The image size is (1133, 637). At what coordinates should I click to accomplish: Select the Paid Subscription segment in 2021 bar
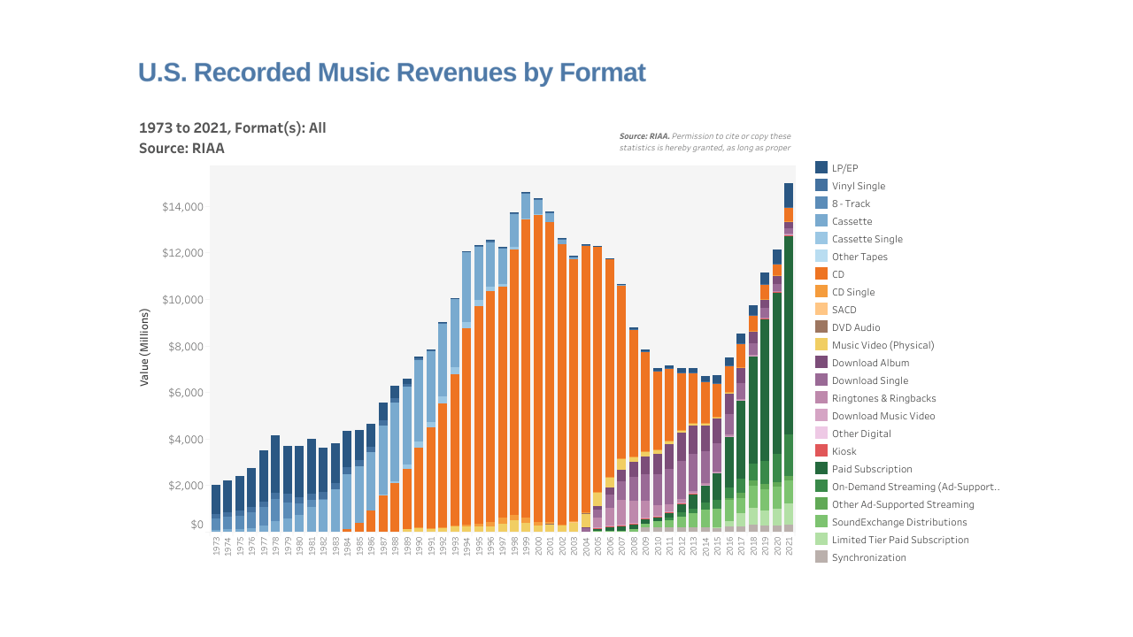(x=789, y=336)
